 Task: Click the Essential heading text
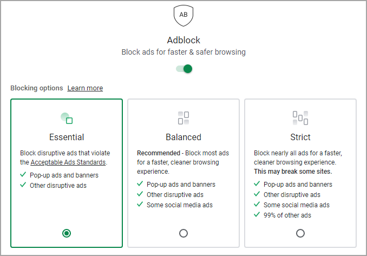[x=67, y=137]
